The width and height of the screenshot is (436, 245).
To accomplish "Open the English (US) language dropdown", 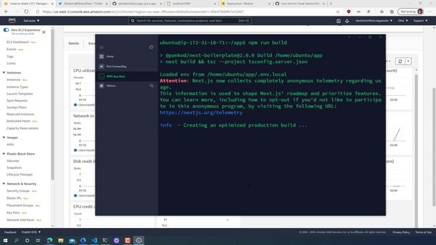I will pyautogui.click(x=31, y=232).
